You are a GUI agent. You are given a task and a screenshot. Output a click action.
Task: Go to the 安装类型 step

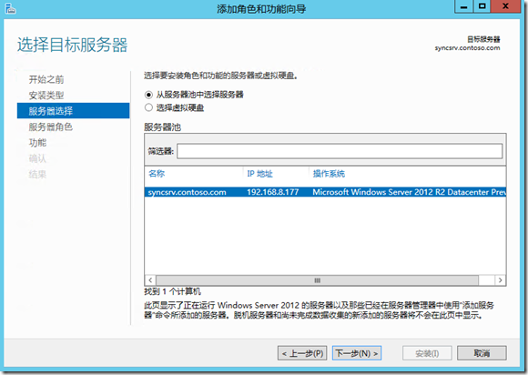click(46, 96)
